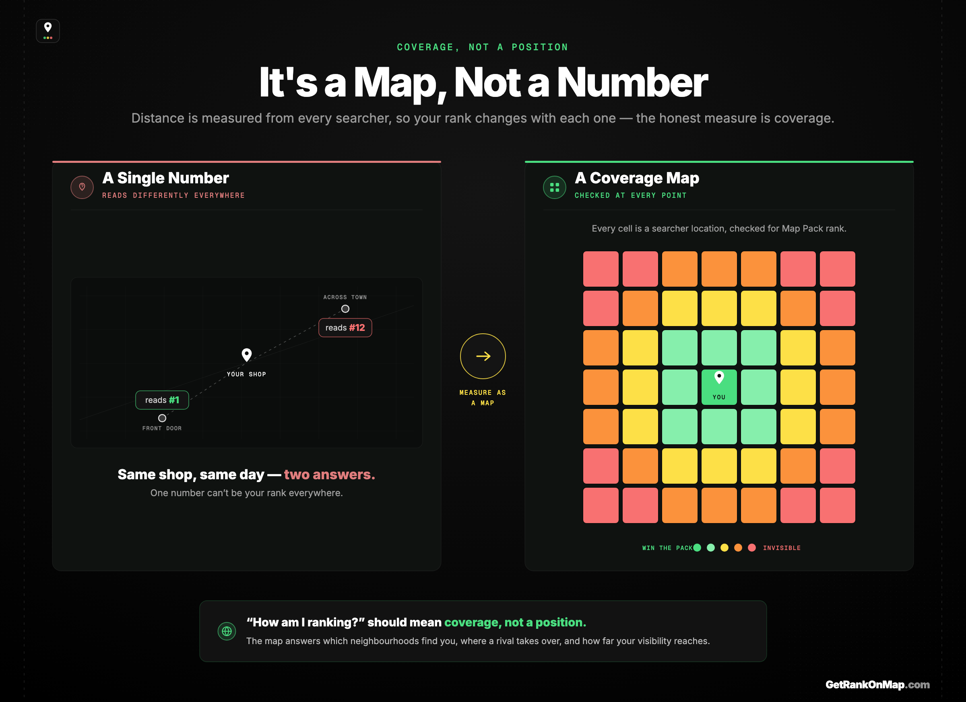Click the globe icon in the bottom callout
This screenshot has height=702, width=966.
[x=227, y=630]
